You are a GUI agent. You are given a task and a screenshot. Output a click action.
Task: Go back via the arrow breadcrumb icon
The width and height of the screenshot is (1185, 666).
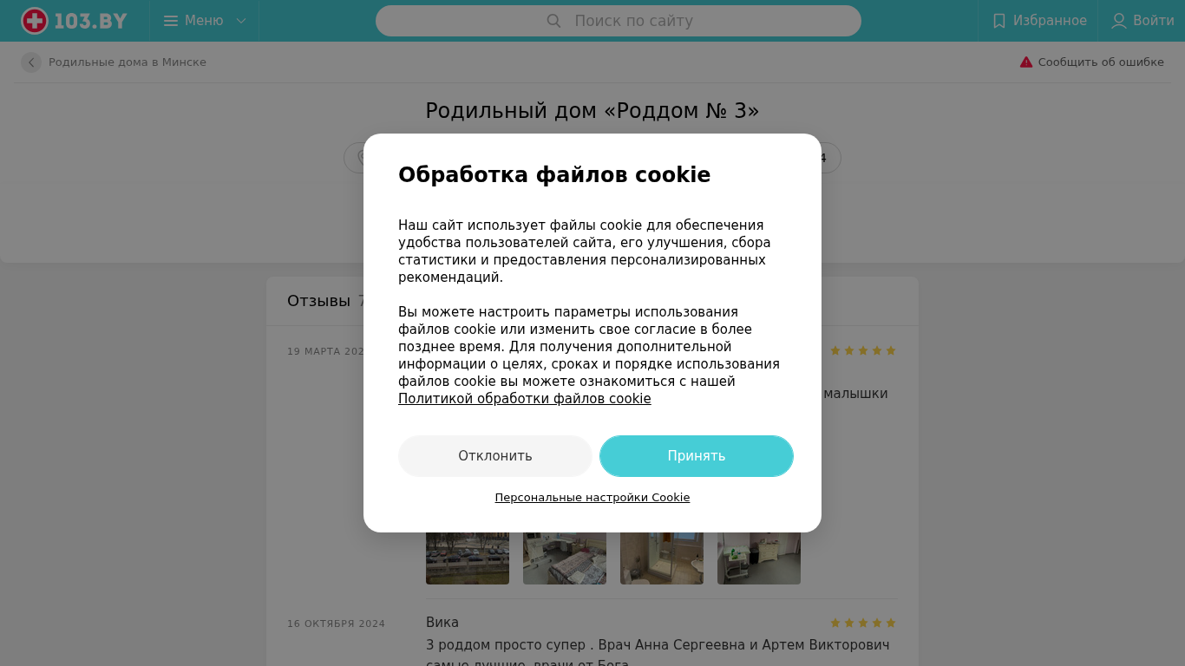click(31, 62)
